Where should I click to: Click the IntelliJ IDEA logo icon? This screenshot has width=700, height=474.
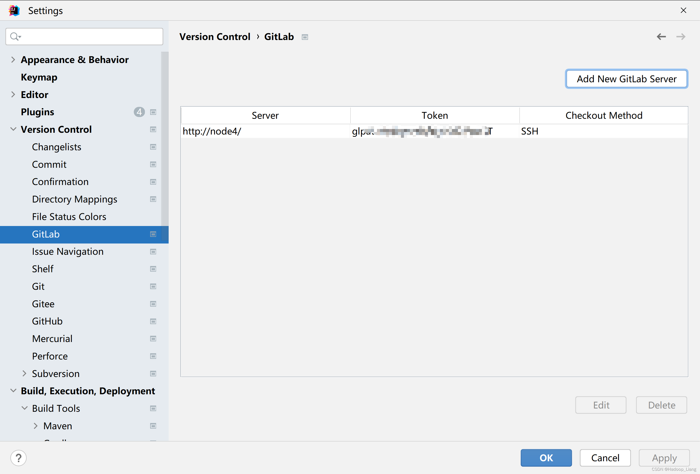click(x=14, y=10)
